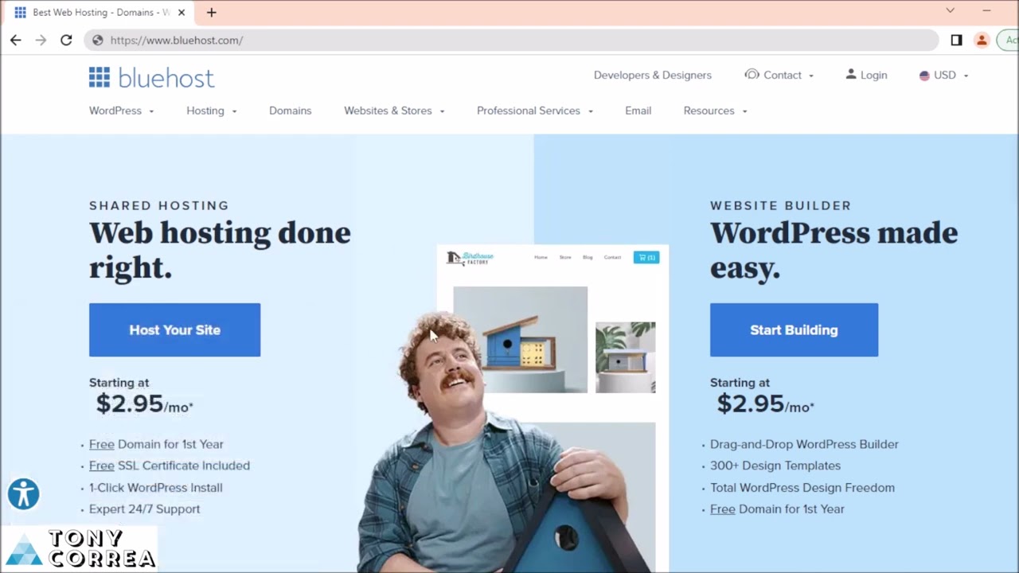Image resolution: width=1019 pixels, height=573 pixels.
Task: Click the 'SHARED HOSTING' label
Action: click(159, 205)
